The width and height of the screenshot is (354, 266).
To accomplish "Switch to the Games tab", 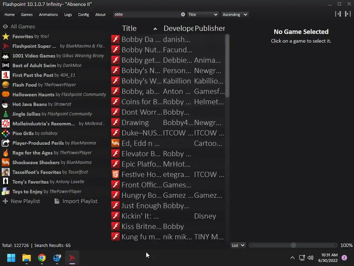I will pos(27,15).
